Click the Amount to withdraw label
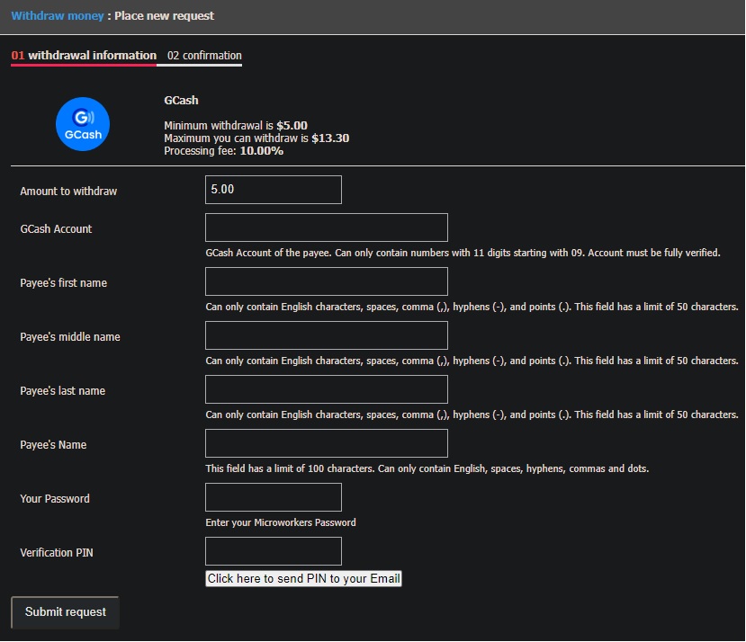 [68, 192]
